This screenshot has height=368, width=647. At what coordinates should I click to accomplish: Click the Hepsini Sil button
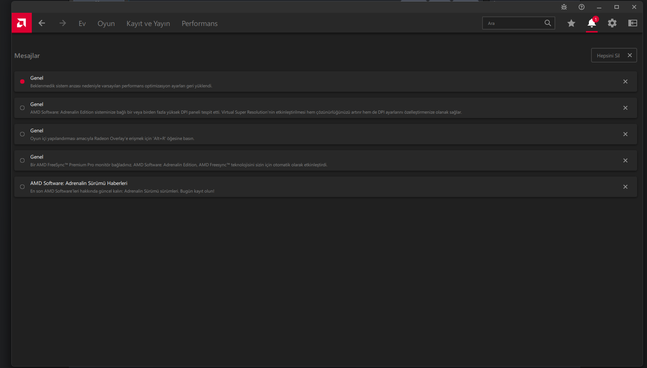614,55
